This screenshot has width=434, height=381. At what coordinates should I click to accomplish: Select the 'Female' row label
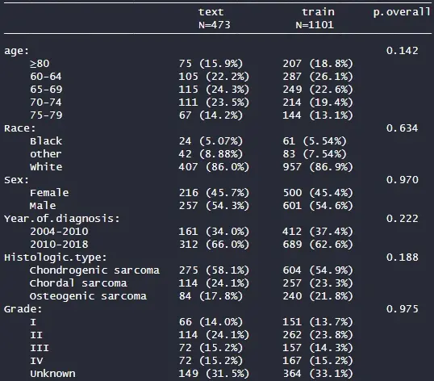pos(49,193)
